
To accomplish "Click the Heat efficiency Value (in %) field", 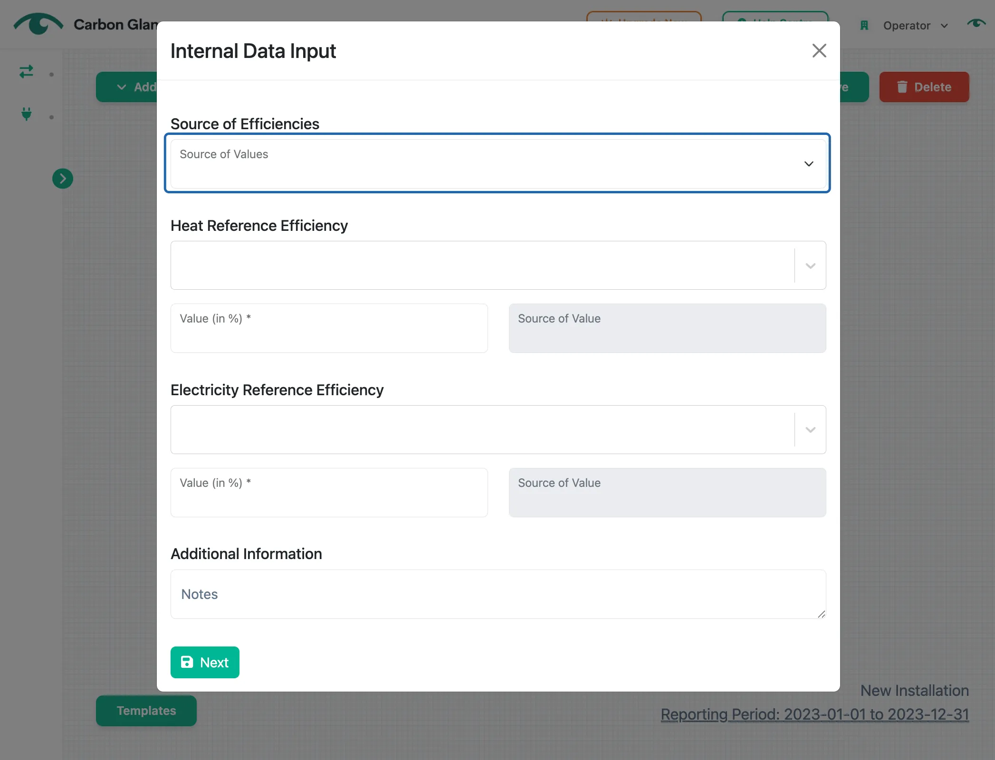I will pyautogui.click(x=329, y=328).
